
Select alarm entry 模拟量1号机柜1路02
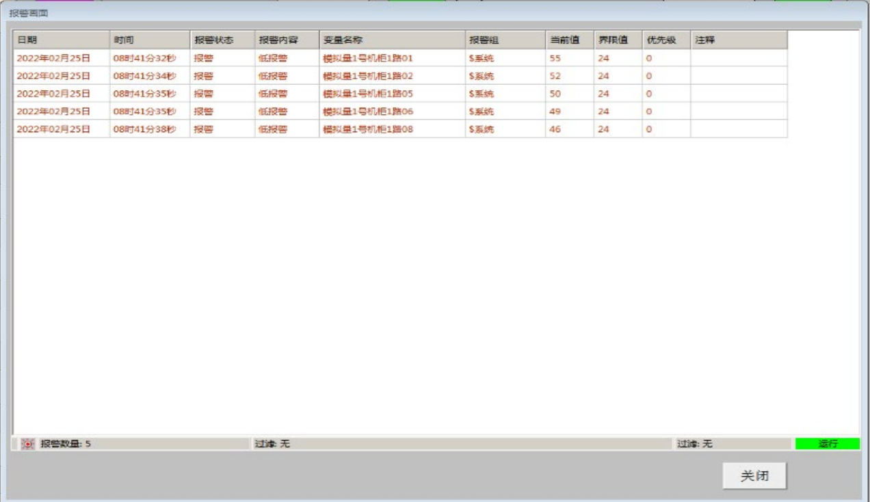pyautogui.click(x=368, y=76)
